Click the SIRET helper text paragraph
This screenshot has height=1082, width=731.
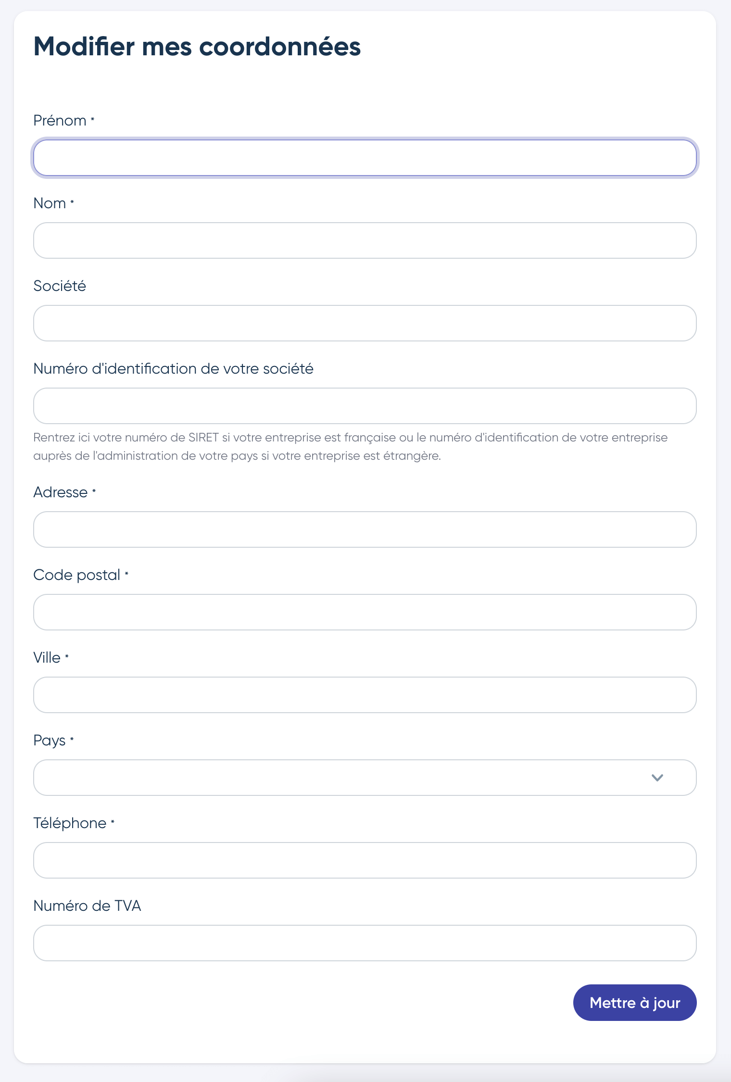pyautogui.click(x=350, y=447)
